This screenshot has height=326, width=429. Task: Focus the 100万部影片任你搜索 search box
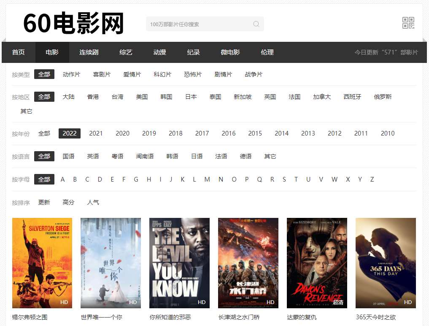[205, 24]
